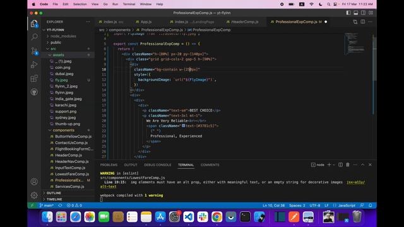The image size is (404, 227).
Task: Open the Explorer view in activity bar
Action: click(34, 24)
